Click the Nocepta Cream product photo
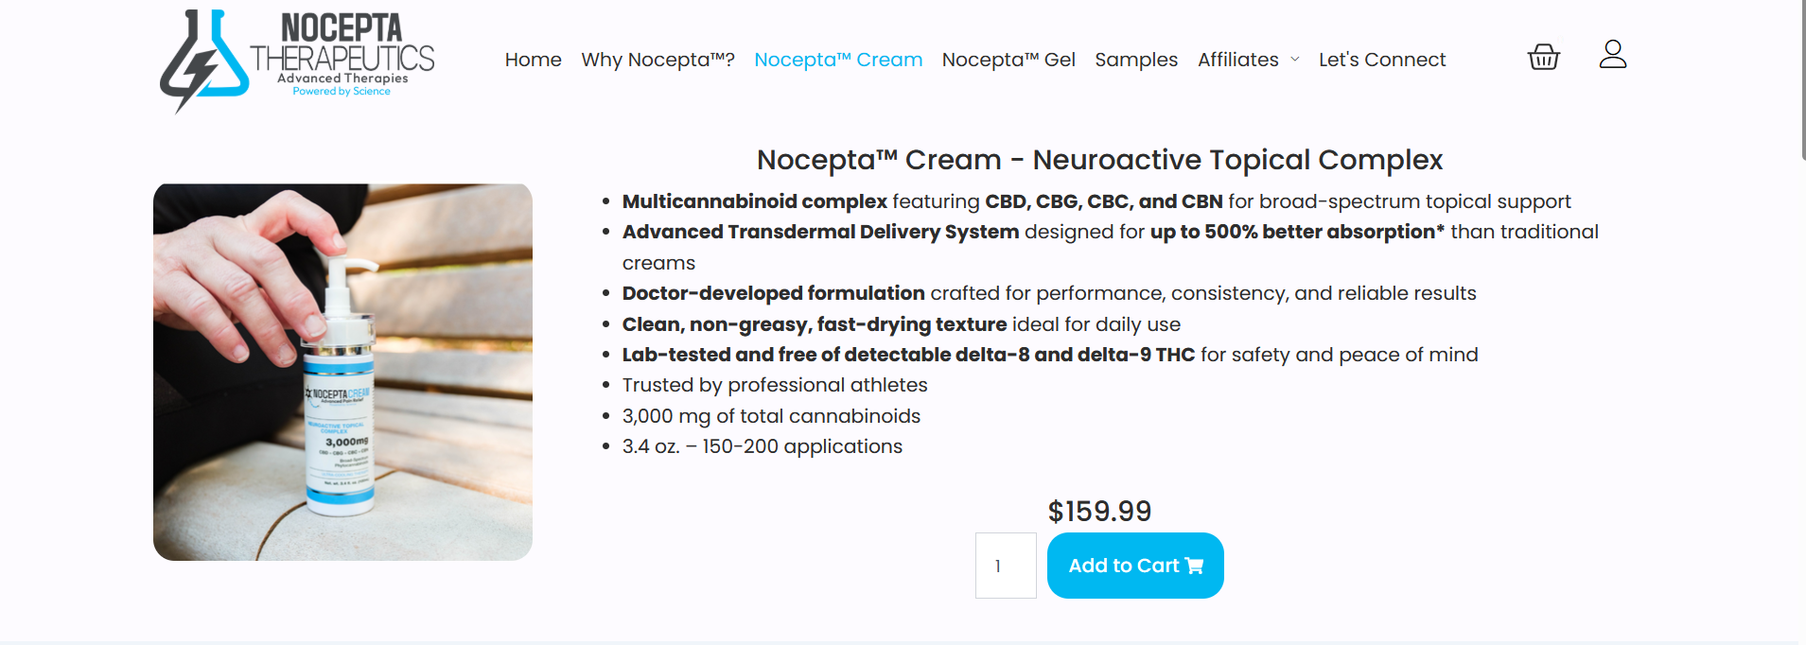 342,372
